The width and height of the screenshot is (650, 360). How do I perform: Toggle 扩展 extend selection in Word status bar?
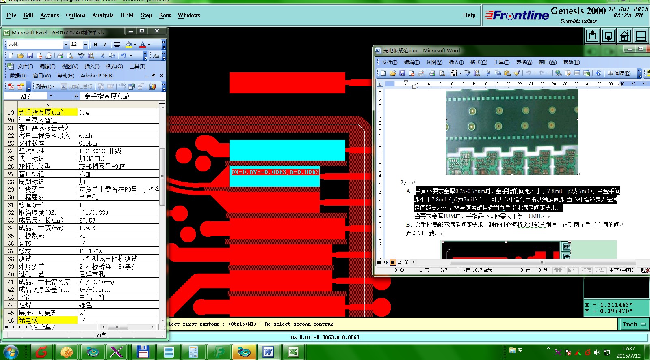click(586, 270)
